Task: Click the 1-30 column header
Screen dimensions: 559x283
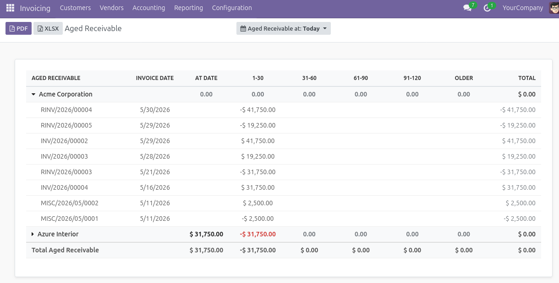Action: click(x=258, y=78)
